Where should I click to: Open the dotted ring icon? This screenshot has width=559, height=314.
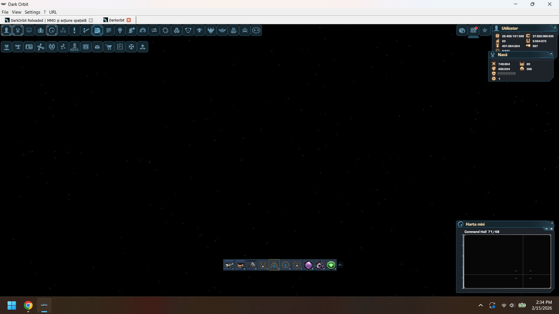click(166, 30)
